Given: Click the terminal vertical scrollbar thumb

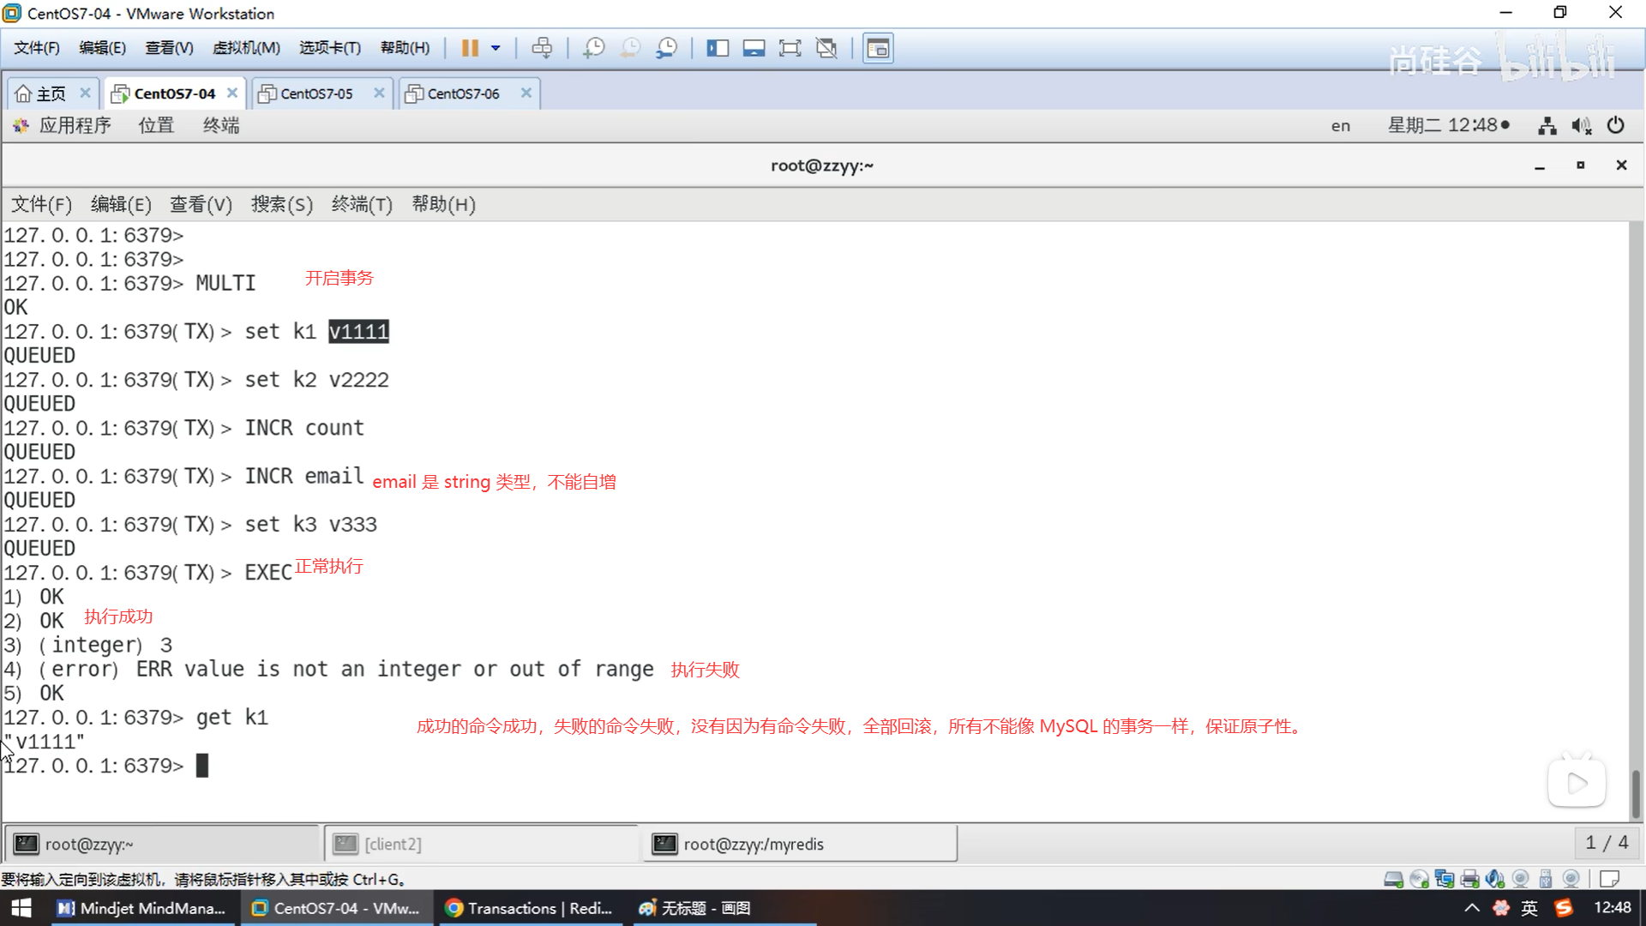Looking at the screenshot, I should point(1636,793).
